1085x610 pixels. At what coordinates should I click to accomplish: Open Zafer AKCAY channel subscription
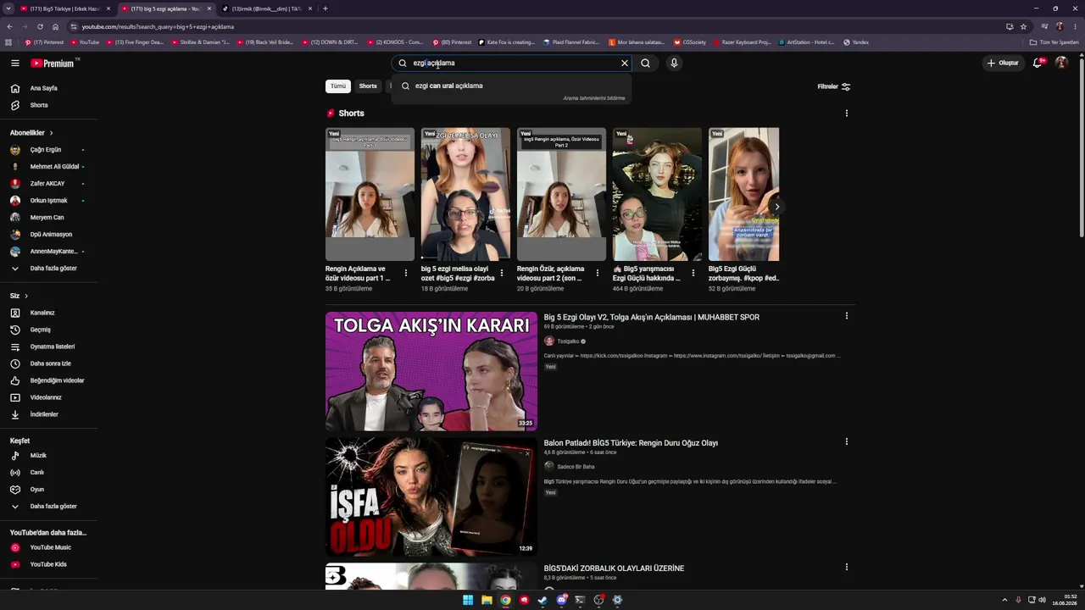[x=48, y=184]
